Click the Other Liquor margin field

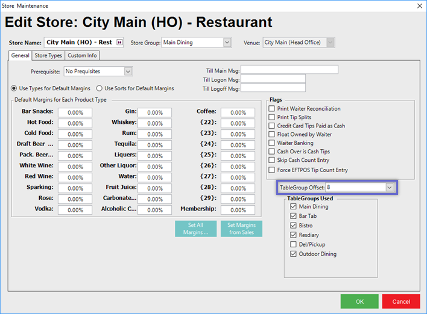click(x=154, y=167)
